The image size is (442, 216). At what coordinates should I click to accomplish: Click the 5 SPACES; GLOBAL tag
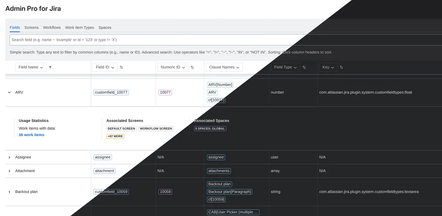pyautogui.click(x=210, y=128)
